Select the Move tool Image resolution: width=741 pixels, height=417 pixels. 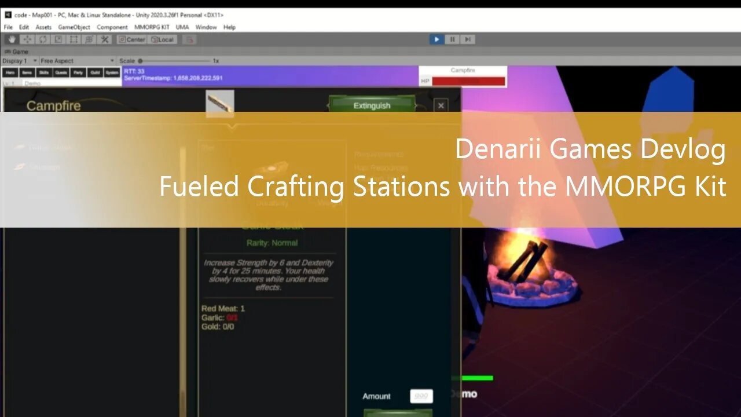tap(27, 39)
